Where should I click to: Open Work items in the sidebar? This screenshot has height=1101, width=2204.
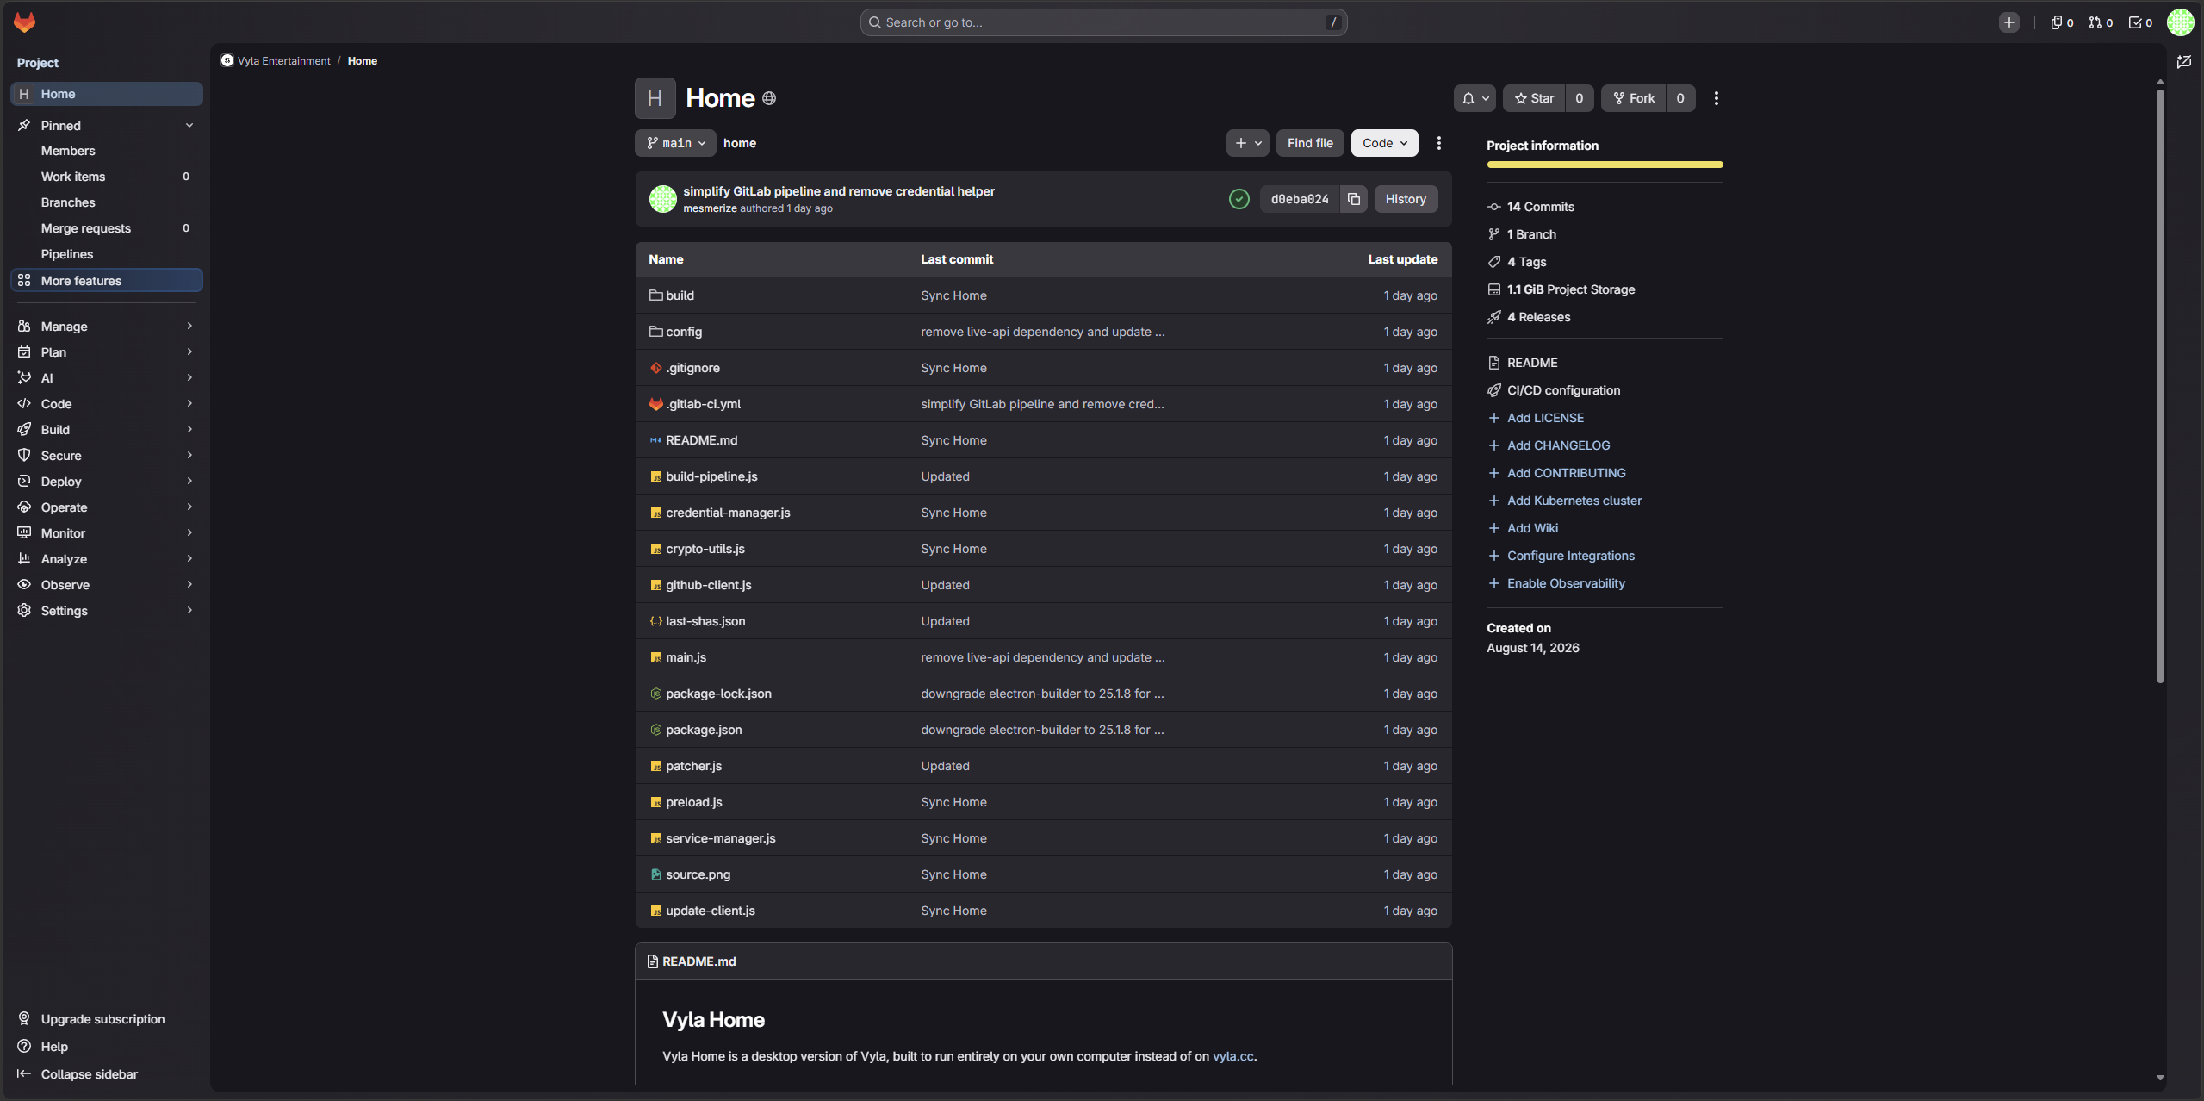[106, 177]
